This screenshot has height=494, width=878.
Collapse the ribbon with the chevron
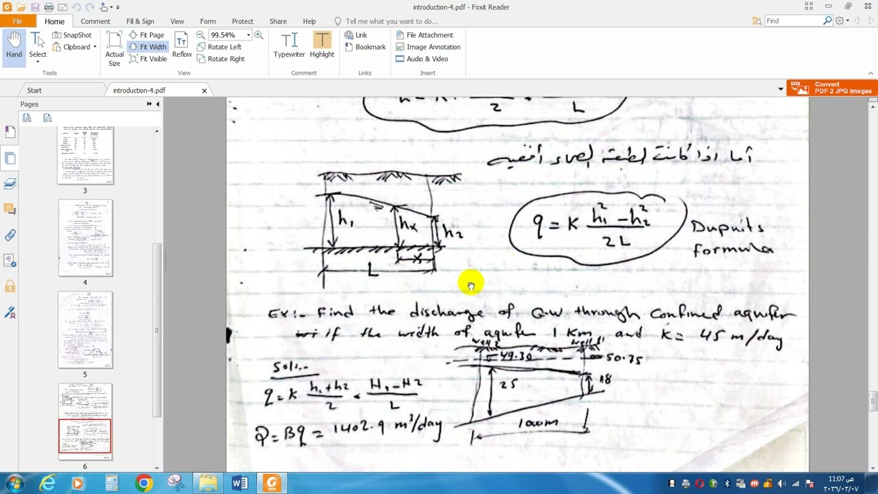tap(870, 73)
